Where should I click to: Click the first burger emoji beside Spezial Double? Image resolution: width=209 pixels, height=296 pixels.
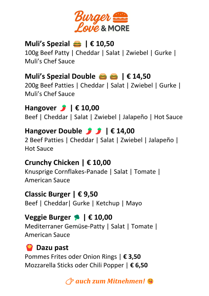point(103,77)
